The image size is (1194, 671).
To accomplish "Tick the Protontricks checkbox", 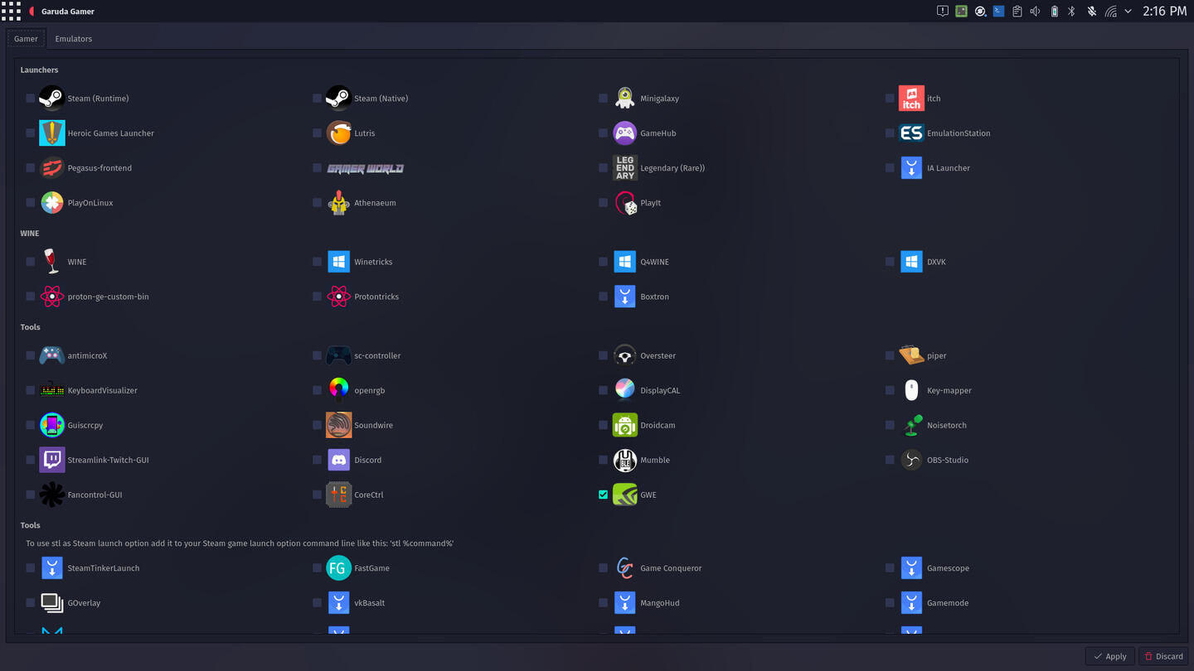I will 317,296.
